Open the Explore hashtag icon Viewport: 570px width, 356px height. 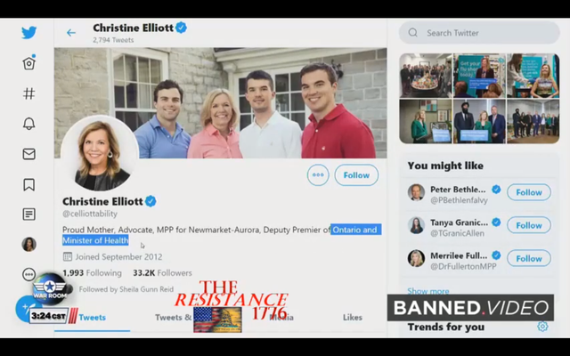tap(28, 93)
